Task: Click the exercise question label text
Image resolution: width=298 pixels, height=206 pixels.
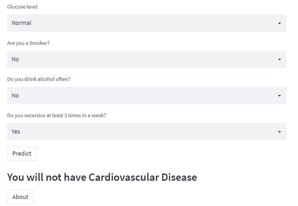Action: [x=57, y=115]
